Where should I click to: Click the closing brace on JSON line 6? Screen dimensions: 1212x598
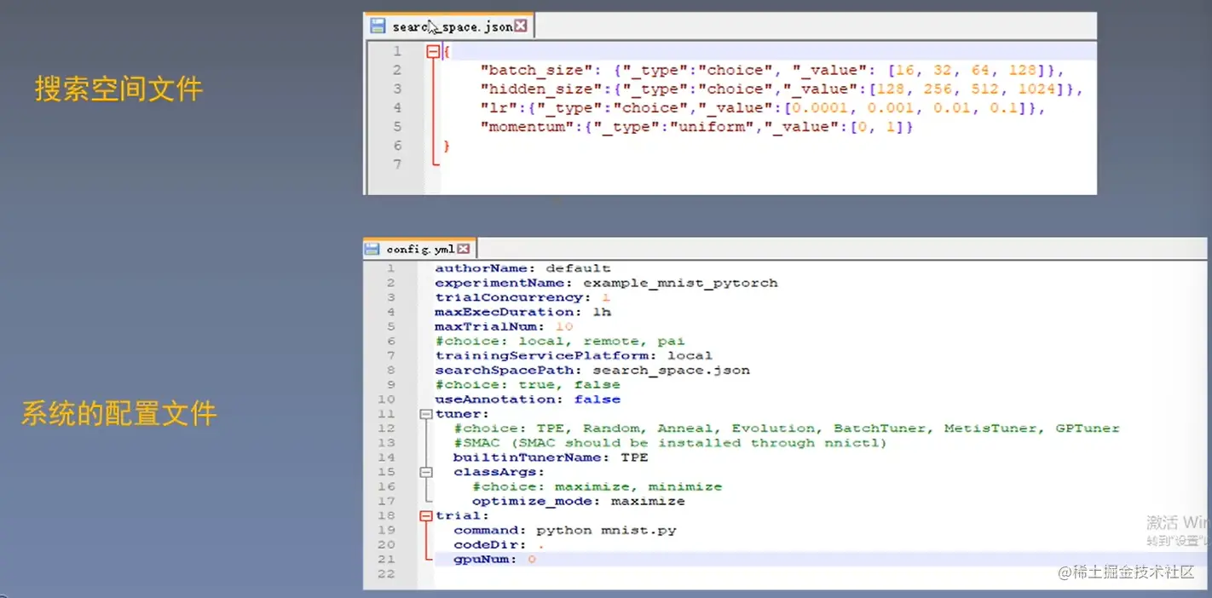[x=447, y=146]
